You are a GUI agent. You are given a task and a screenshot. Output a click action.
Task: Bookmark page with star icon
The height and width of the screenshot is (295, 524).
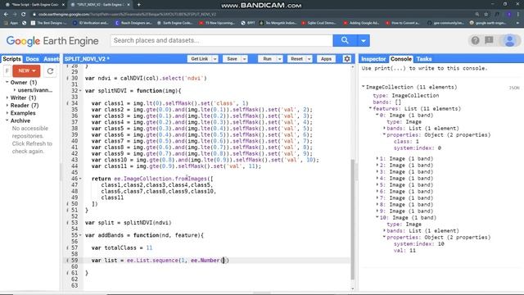click(486, 15)
